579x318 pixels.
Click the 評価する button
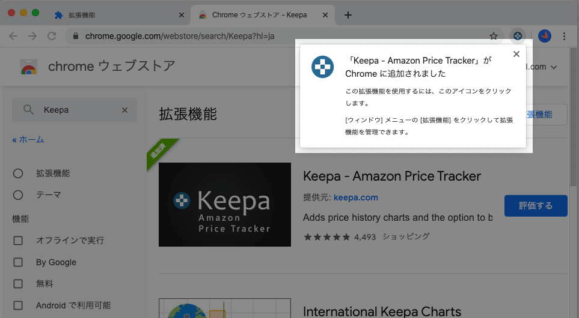tap(535, 206)
